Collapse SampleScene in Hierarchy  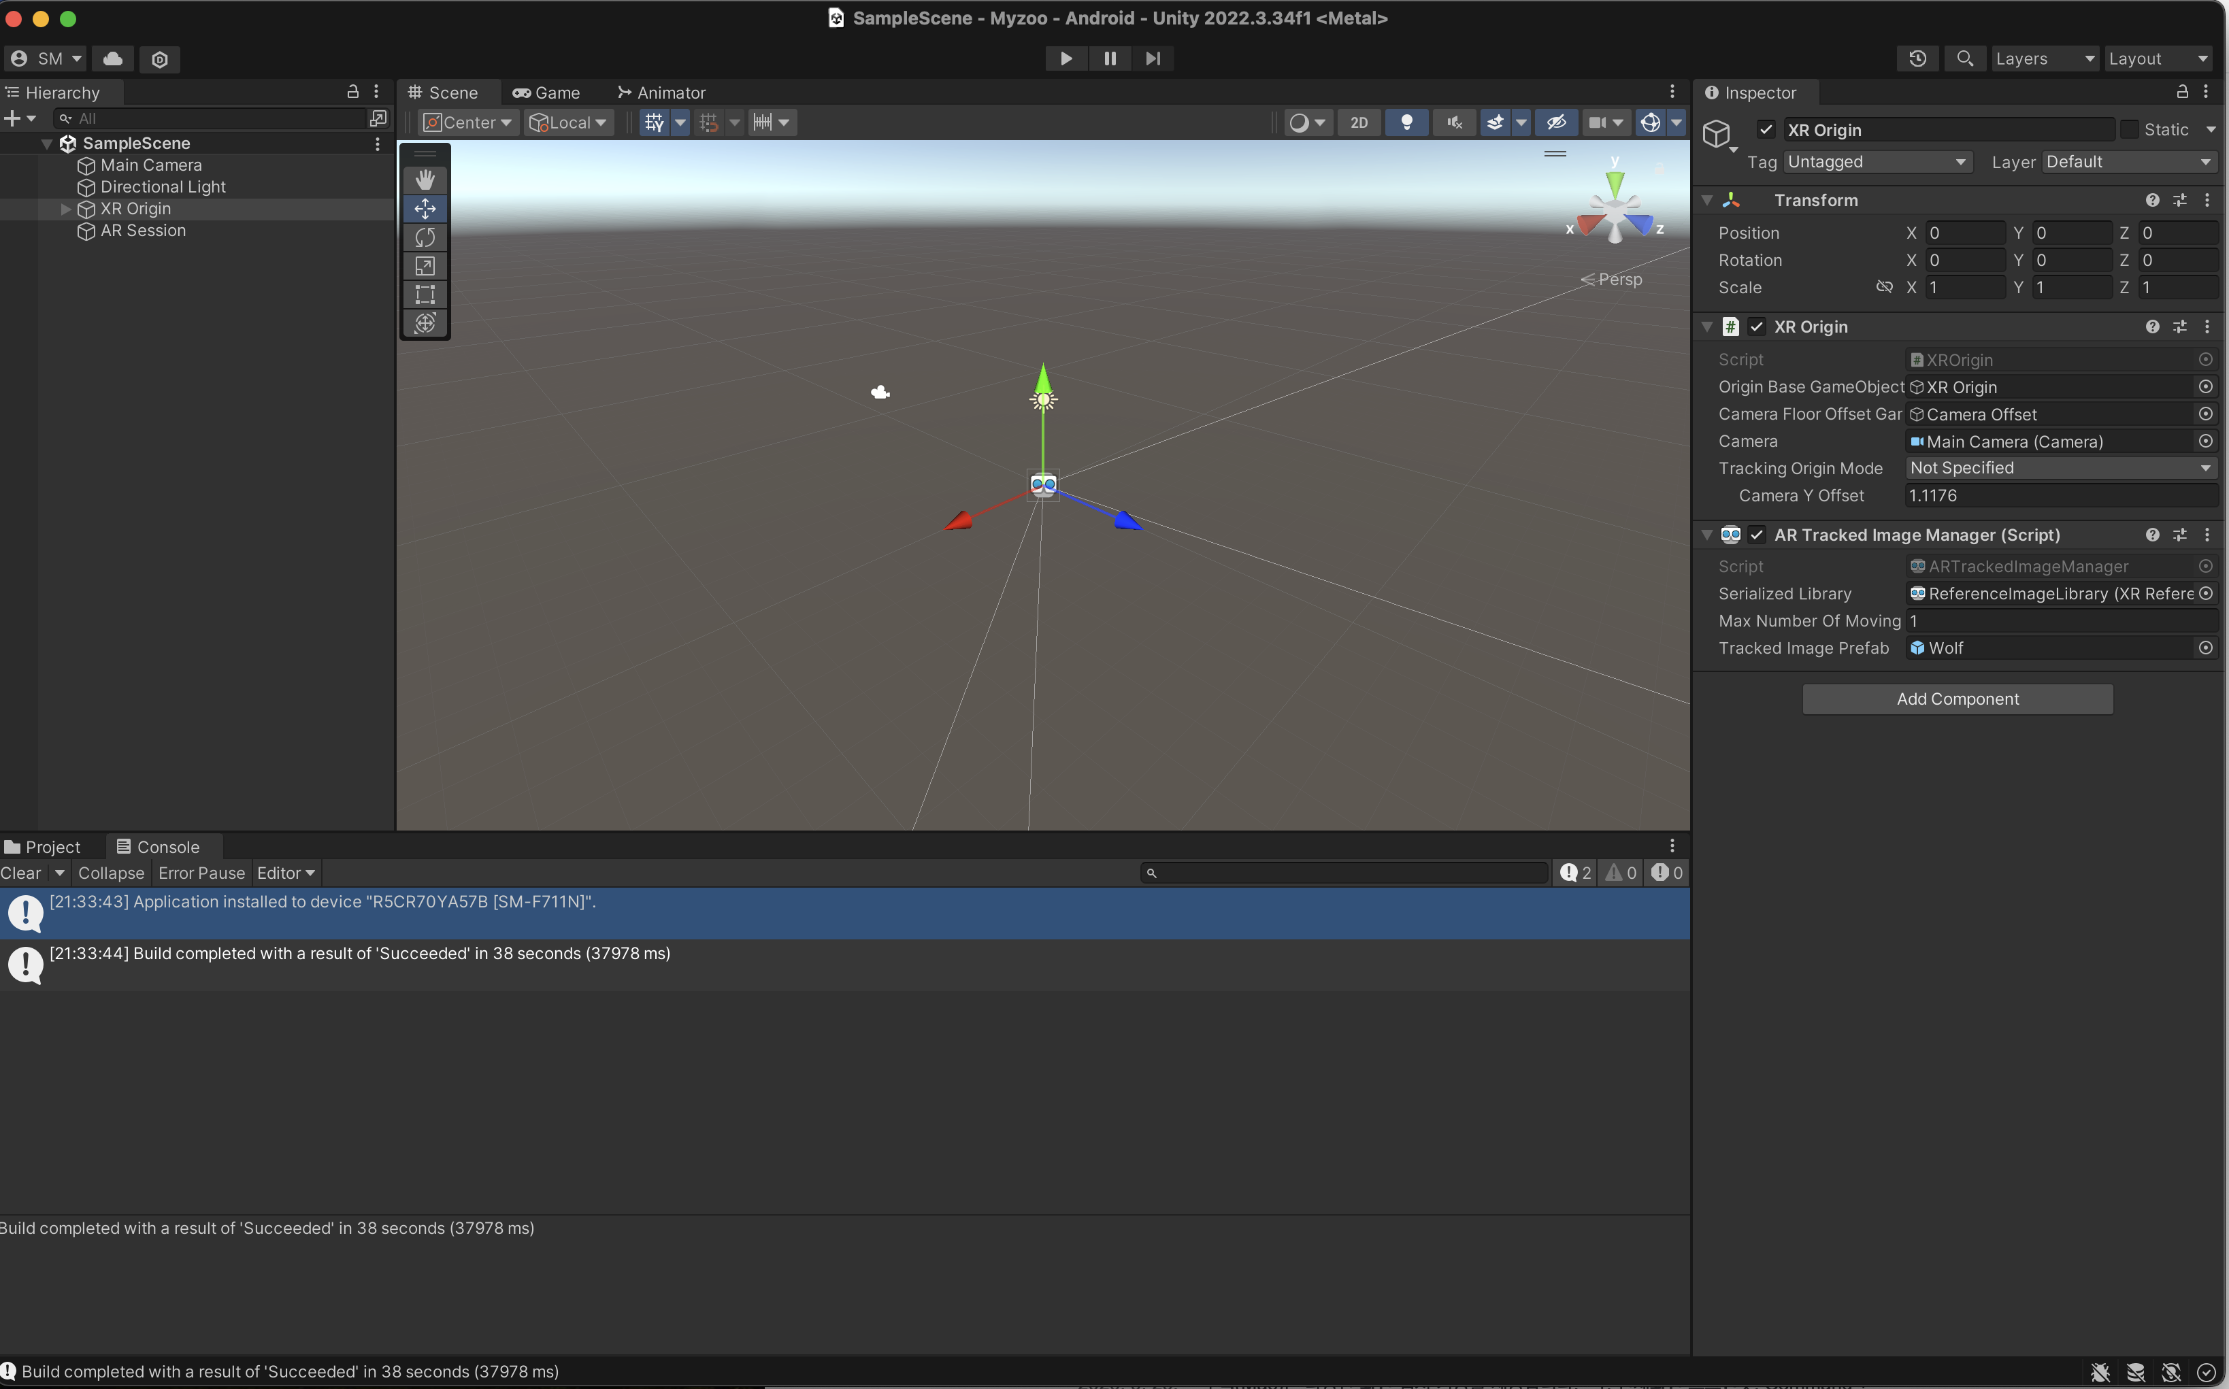coord(47,144)
